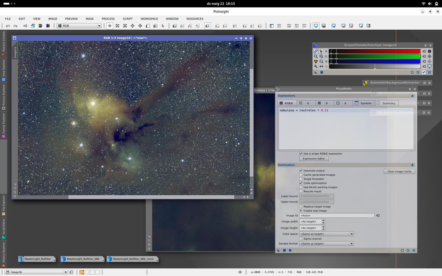Open the MASK menu
The width and height of the screenshot is (442, 276).
click(89, 19)
